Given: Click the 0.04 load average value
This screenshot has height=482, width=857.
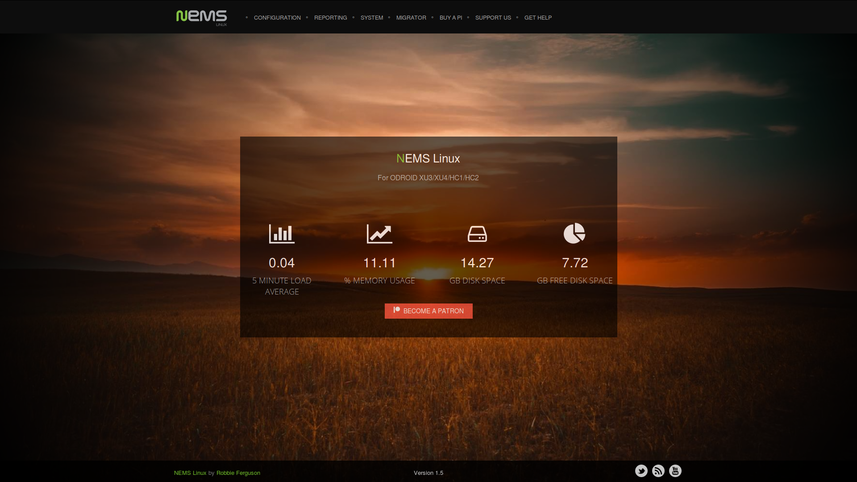Looking at the screenshot, I should pos(282,263).
